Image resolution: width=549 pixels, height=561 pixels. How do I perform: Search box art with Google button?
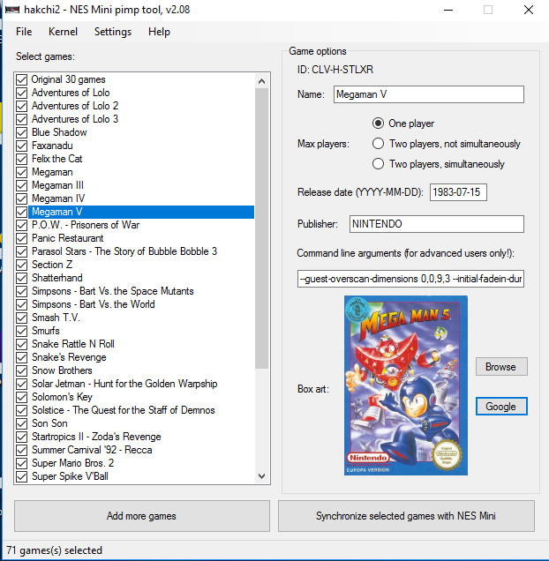(x=500, y=406)
